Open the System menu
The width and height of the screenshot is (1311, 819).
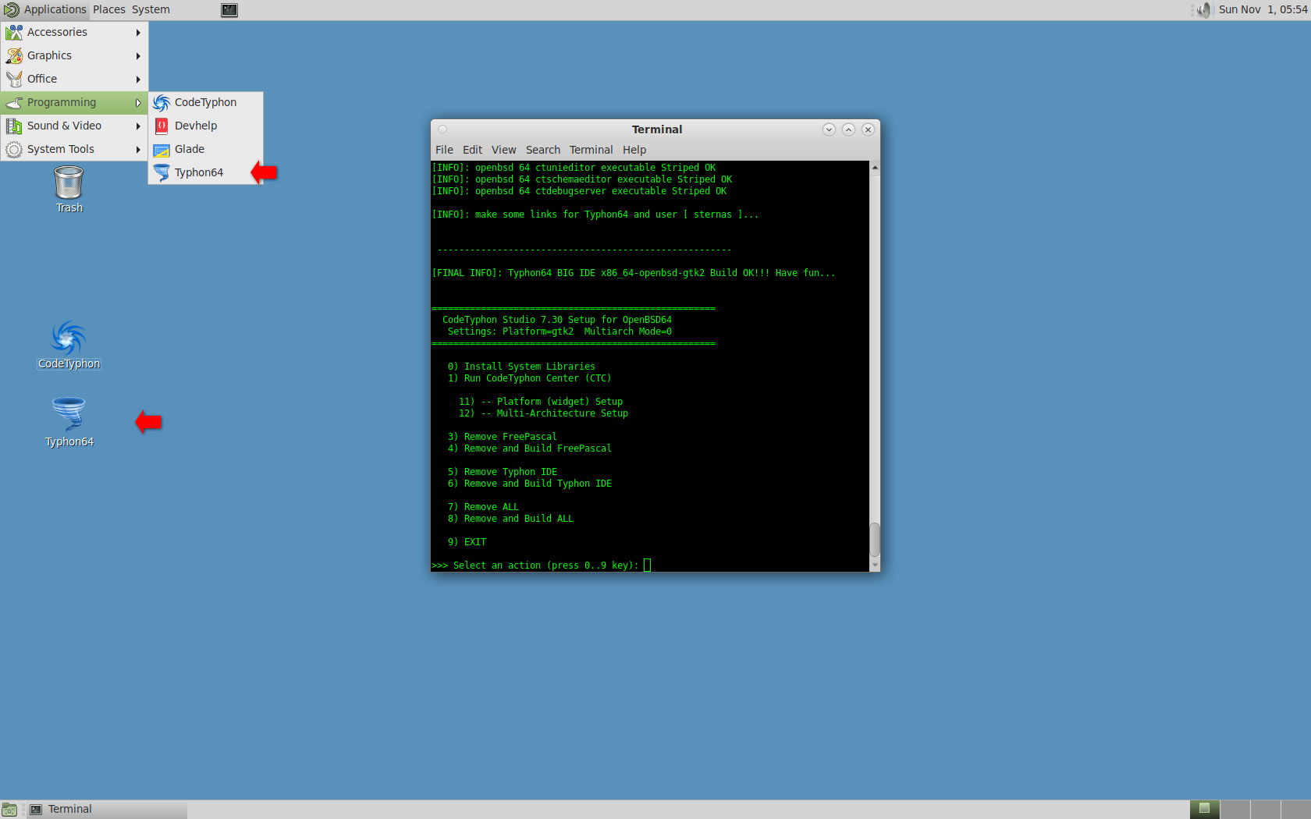pos(151,9)
